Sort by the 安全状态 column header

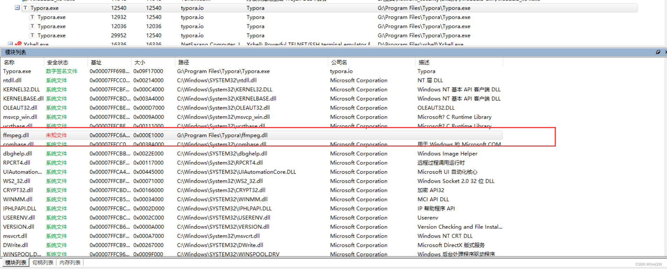(66, 62)
